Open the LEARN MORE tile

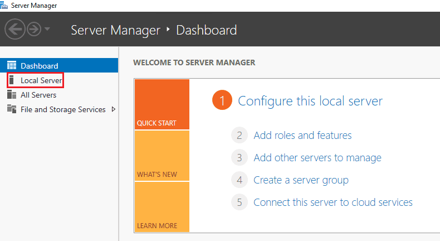pyautogui.click(x=162, y=207)
